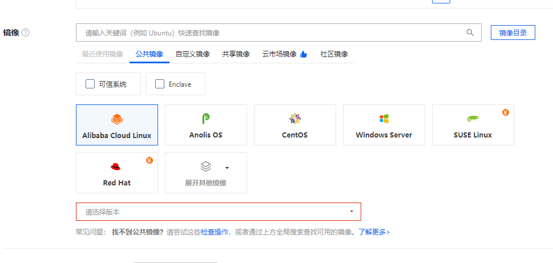
Task: Open the 社区镜像 tab
Action: click(334, 54)
